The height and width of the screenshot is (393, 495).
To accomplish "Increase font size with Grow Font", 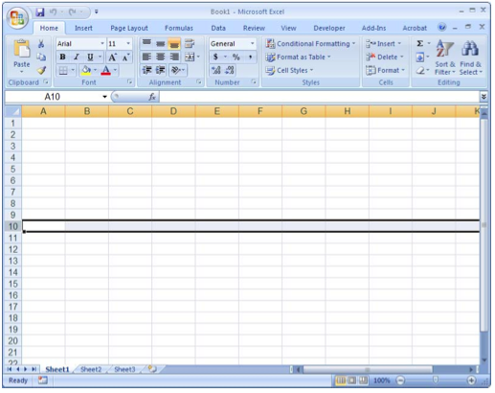I will (112, 58).
